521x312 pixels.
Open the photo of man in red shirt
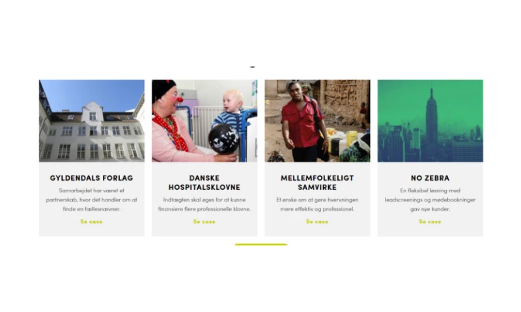click(317, 121)
